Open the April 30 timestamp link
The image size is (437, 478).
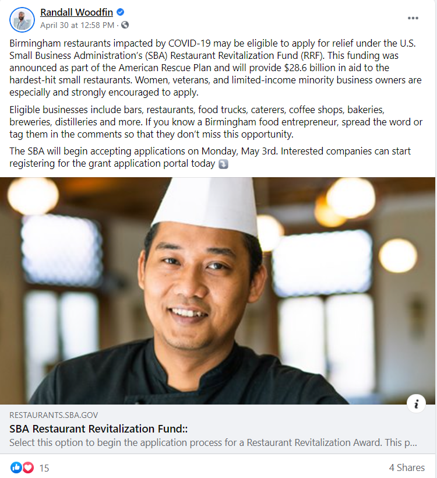click(77, 25)
